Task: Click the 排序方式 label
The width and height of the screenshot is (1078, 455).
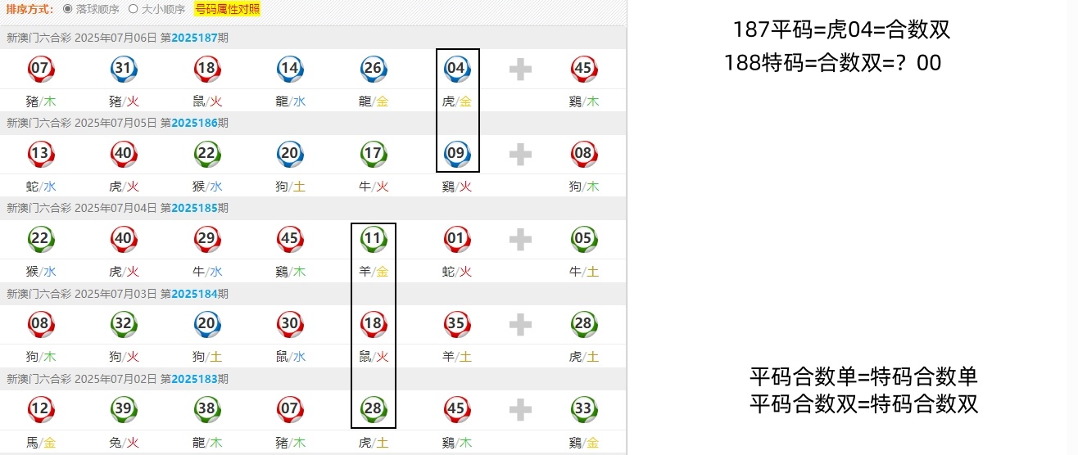Action: pyautogui.click(x=29, y=10)
